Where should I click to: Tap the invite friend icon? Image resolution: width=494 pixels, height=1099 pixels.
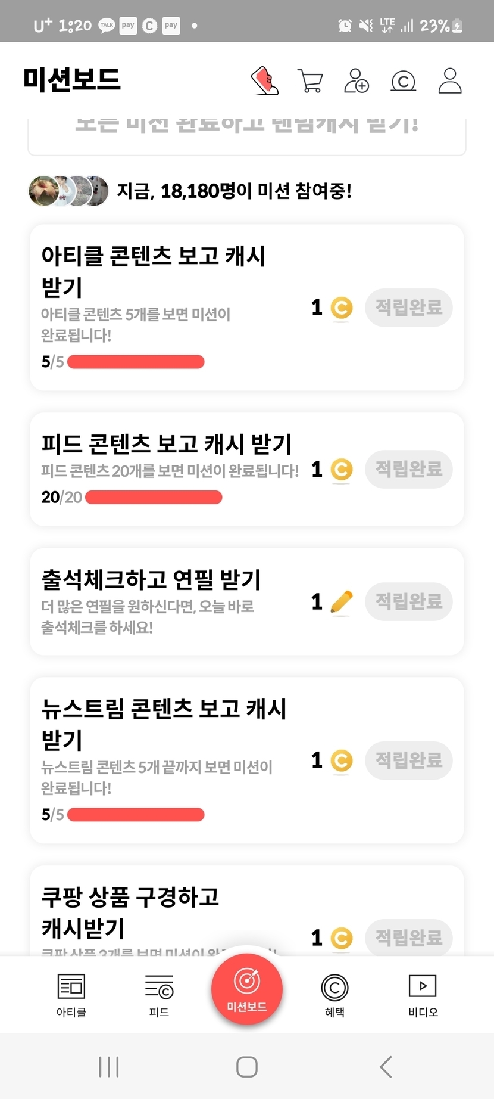(357, 80)
